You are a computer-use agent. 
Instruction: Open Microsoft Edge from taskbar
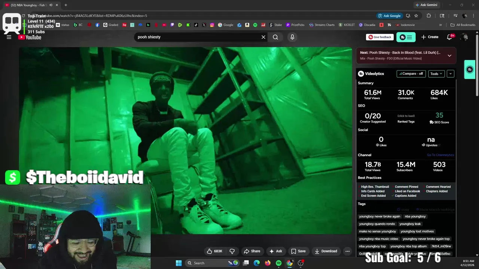(257, 263)
